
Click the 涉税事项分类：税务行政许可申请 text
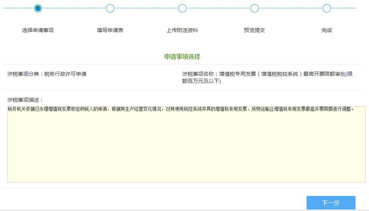coord(47,74)
